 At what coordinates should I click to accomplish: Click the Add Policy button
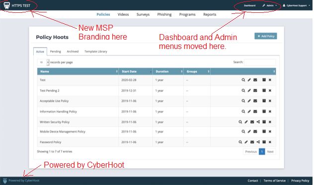pyautogui.click(x=266, y=36)
